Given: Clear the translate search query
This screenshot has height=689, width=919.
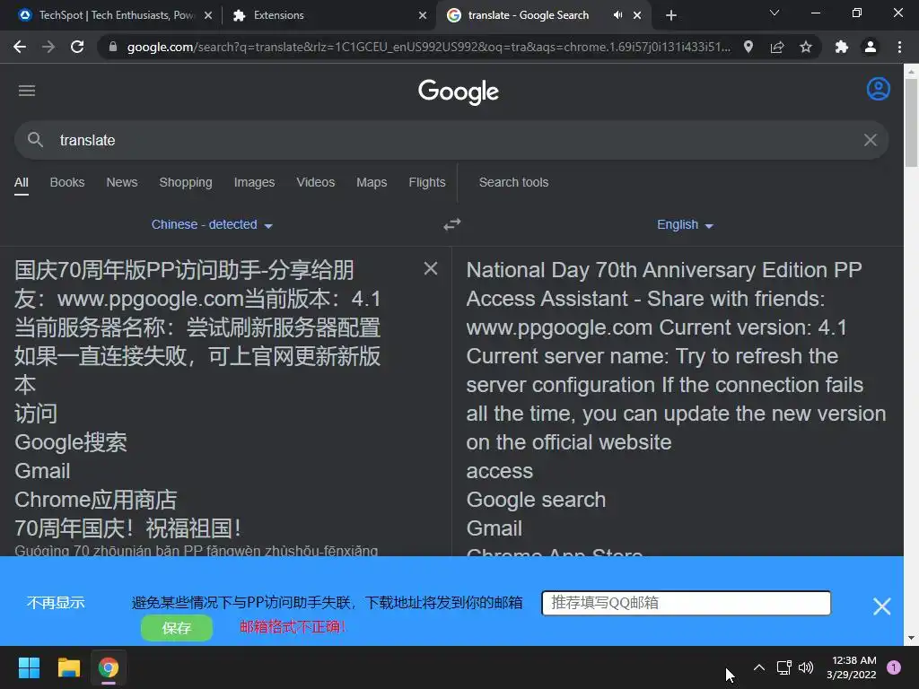Looking at the screenshot, I should click(871, 140).
